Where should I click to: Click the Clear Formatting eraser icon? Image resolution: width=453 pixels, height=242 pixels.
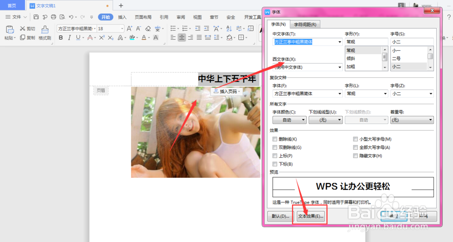pyautogui.click(x=148, y=28)
